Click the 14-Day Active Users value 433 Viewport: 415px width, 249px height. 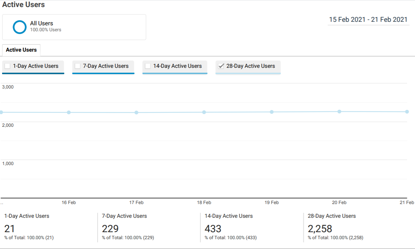point(213,229)
